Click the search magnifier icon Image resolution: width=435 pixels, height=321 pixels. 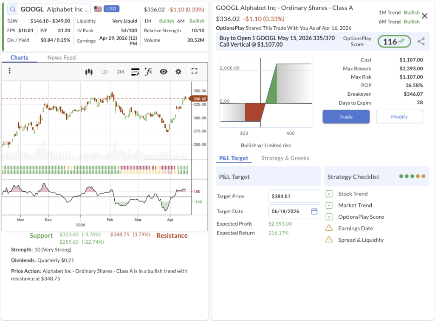coord(13,9)
